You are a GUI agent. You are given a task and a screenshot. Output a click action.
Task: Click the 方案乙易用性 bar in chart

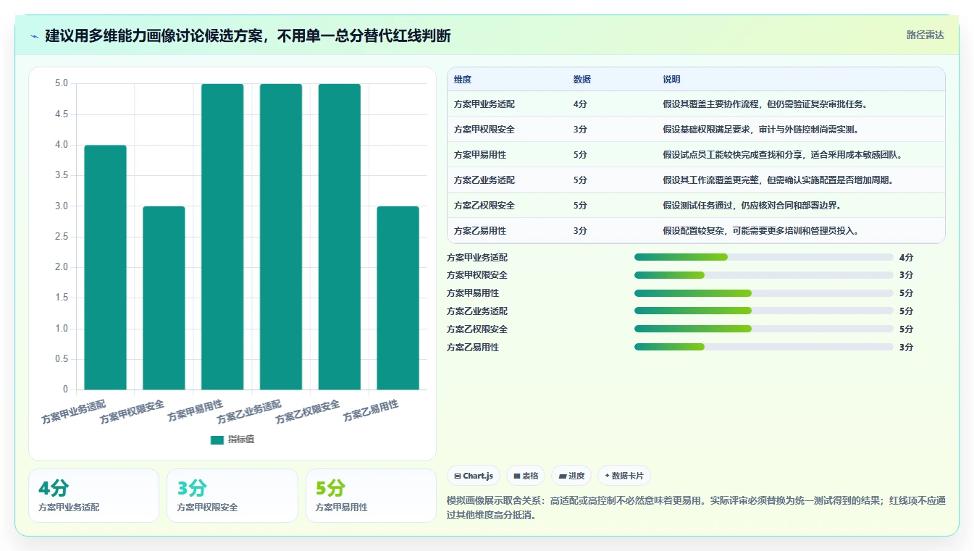coord(398,298)
